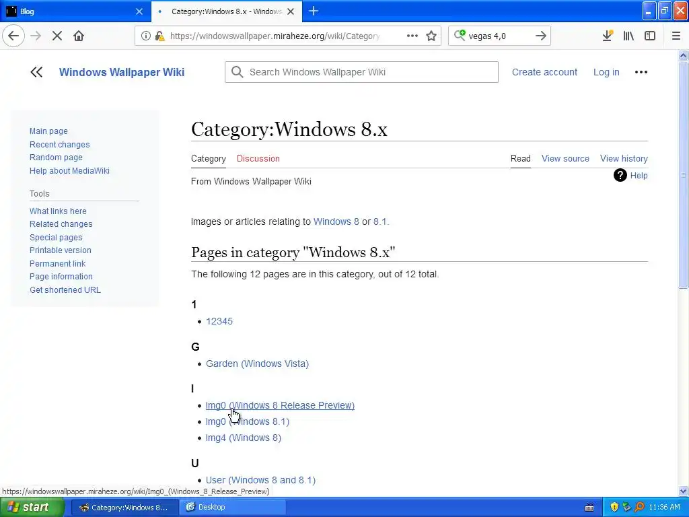Click the scrollbar down arrow
Screen dimensions: 689x517
coord(683,491)
